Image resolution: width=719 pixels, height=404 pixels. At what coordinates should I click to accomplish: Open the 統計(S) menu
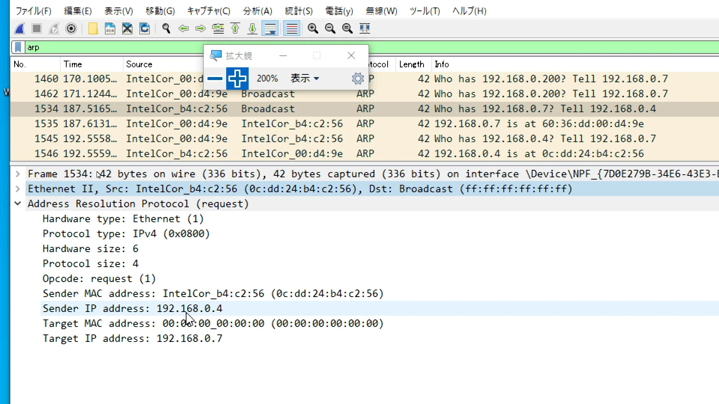(x=298, y=11)
